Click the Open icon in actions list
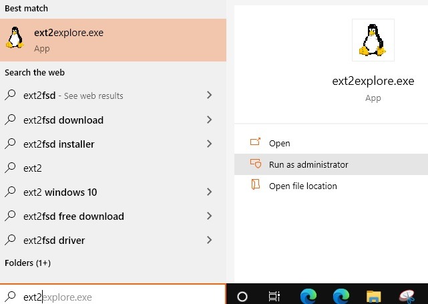This screenshot has height=304, width=428. 255,142
